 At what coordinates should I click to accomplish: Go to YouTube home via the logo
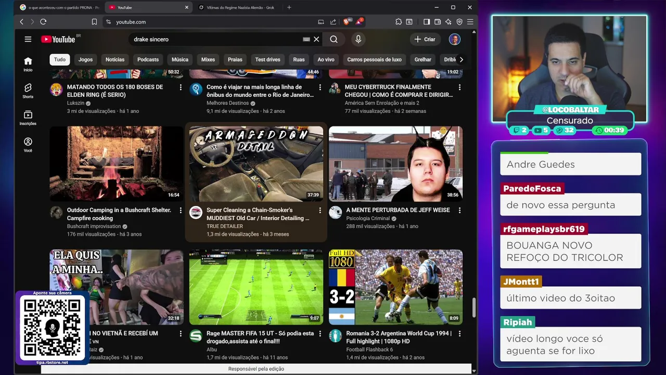click(58, 39)
